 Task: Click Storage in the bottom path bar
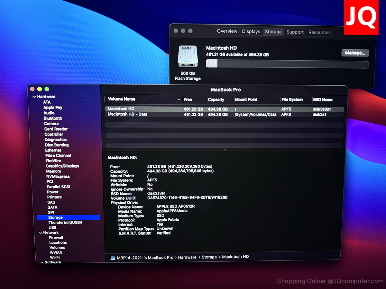[x=209, y=257]
